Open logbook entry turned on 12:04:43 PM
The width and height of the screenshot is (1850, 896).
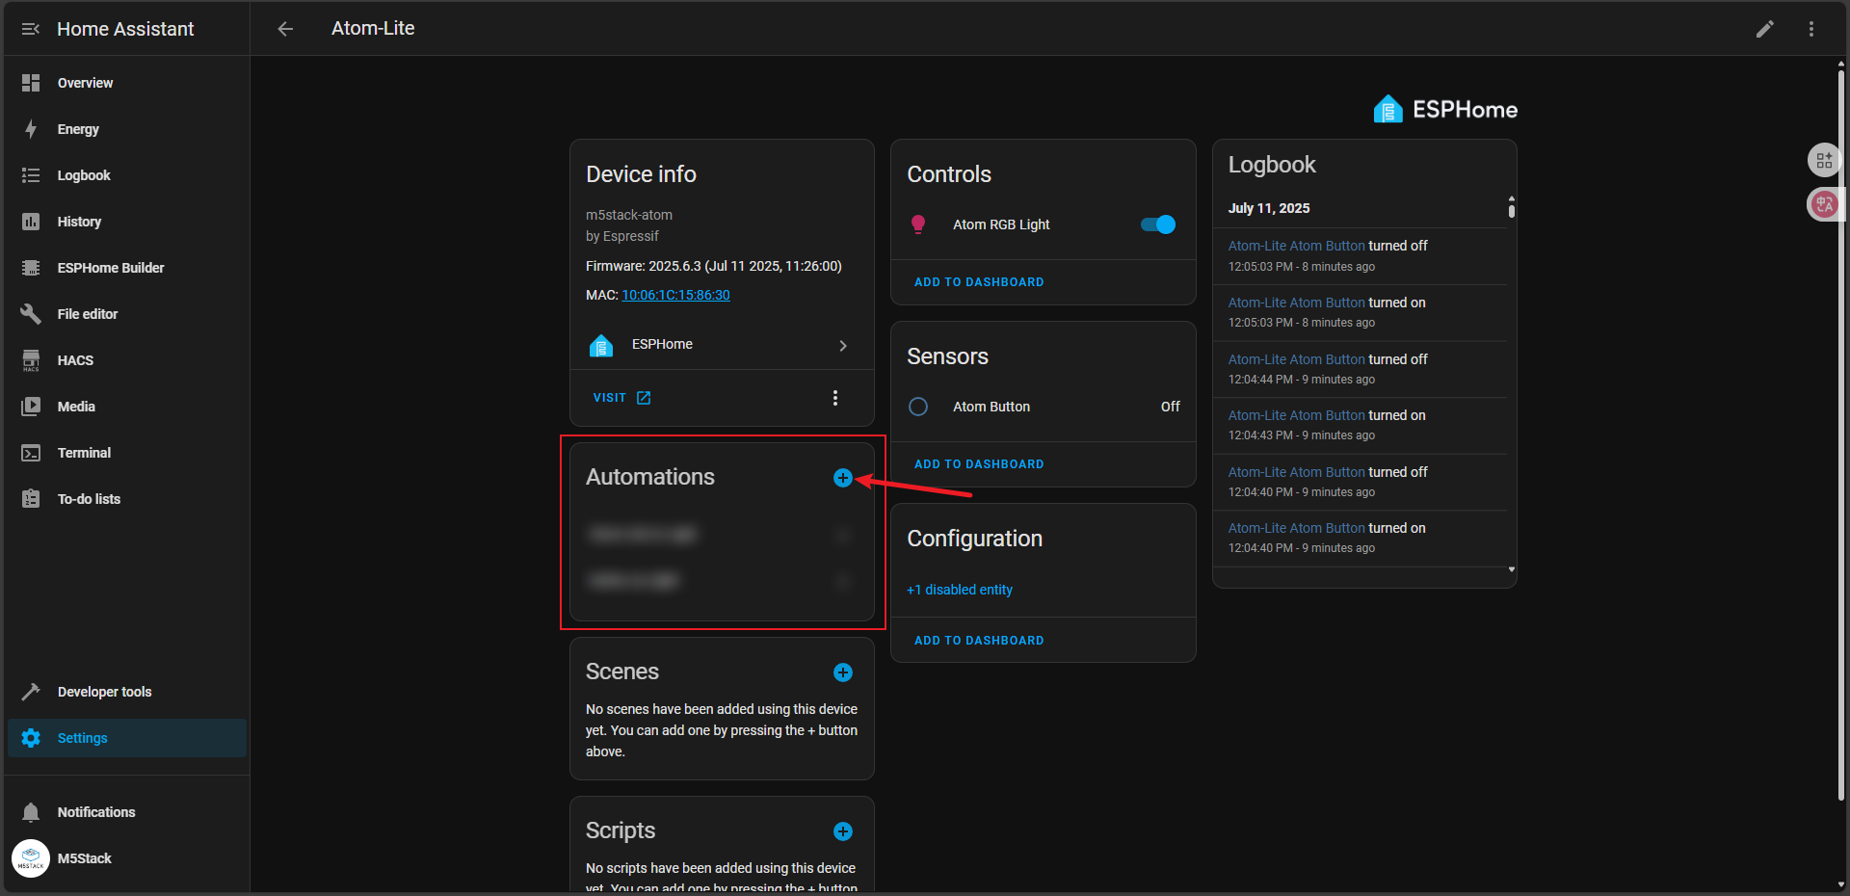[x=1360, y=425]
